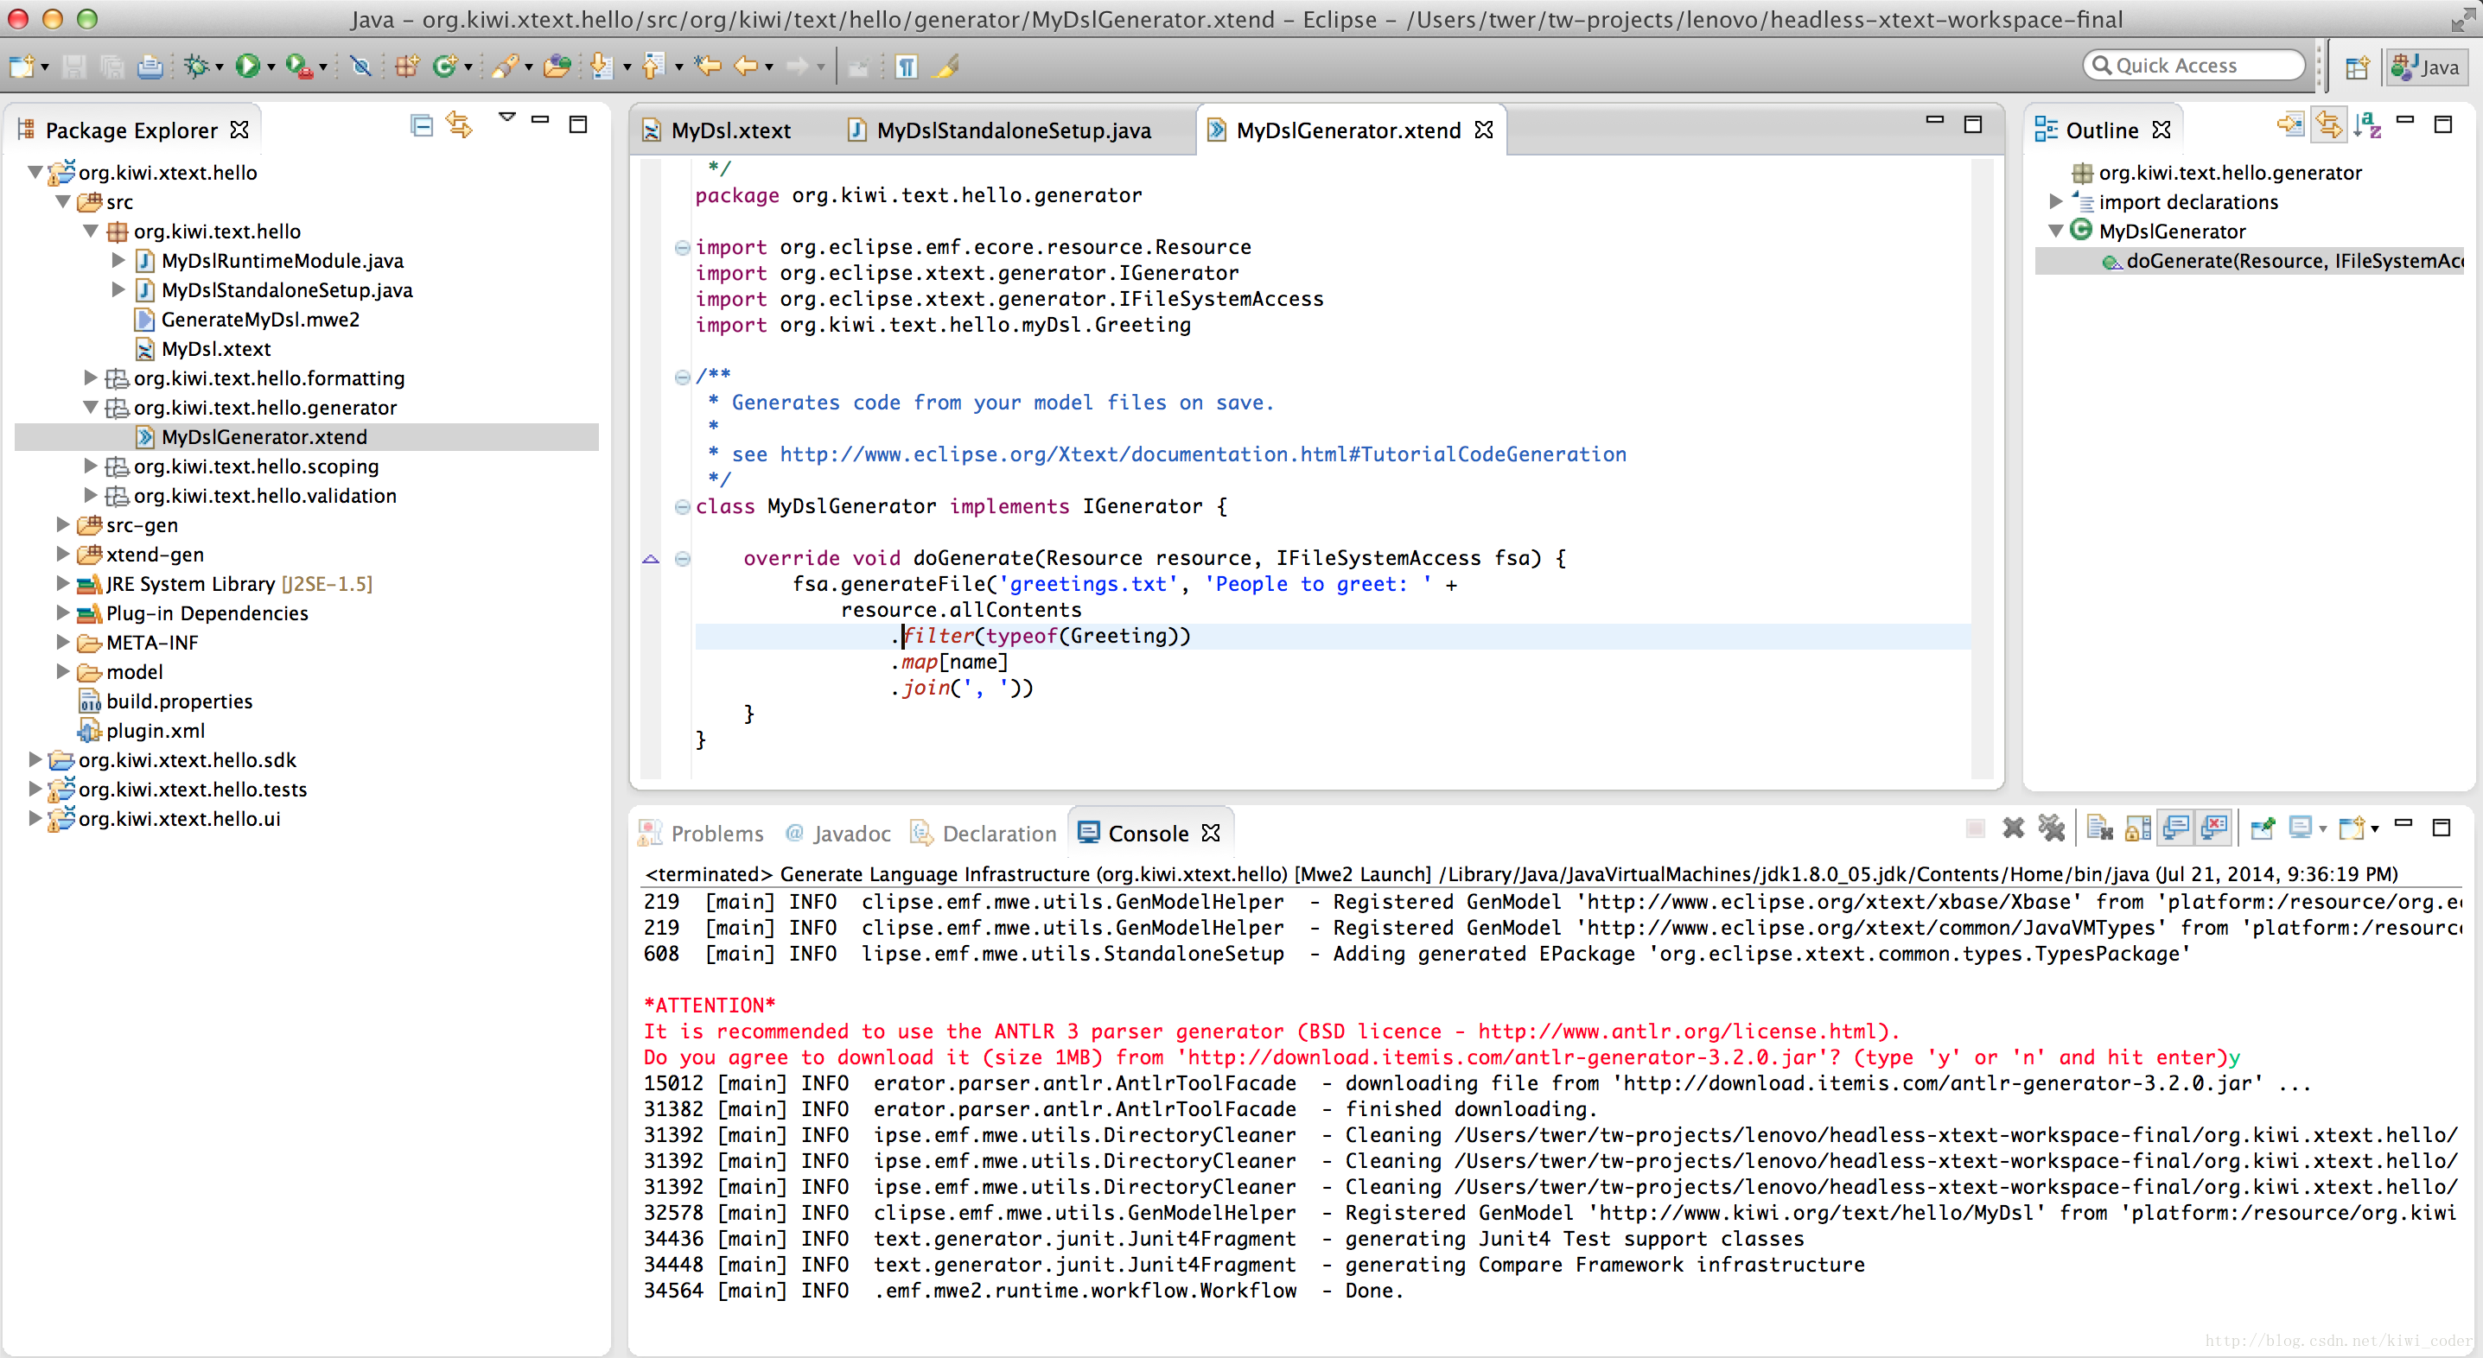Toggle the Outline show-members arrow icon
Screen dimensions: 2483x1358
pyautogui.click(x=2290, y=125)
